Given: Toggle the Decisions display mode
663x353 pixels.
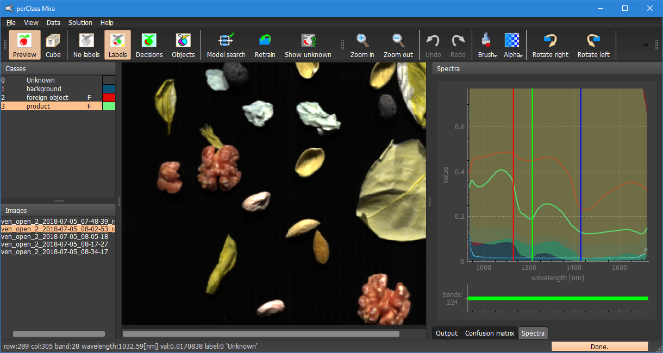Looking at the screenshot, I should pos(149,45).
